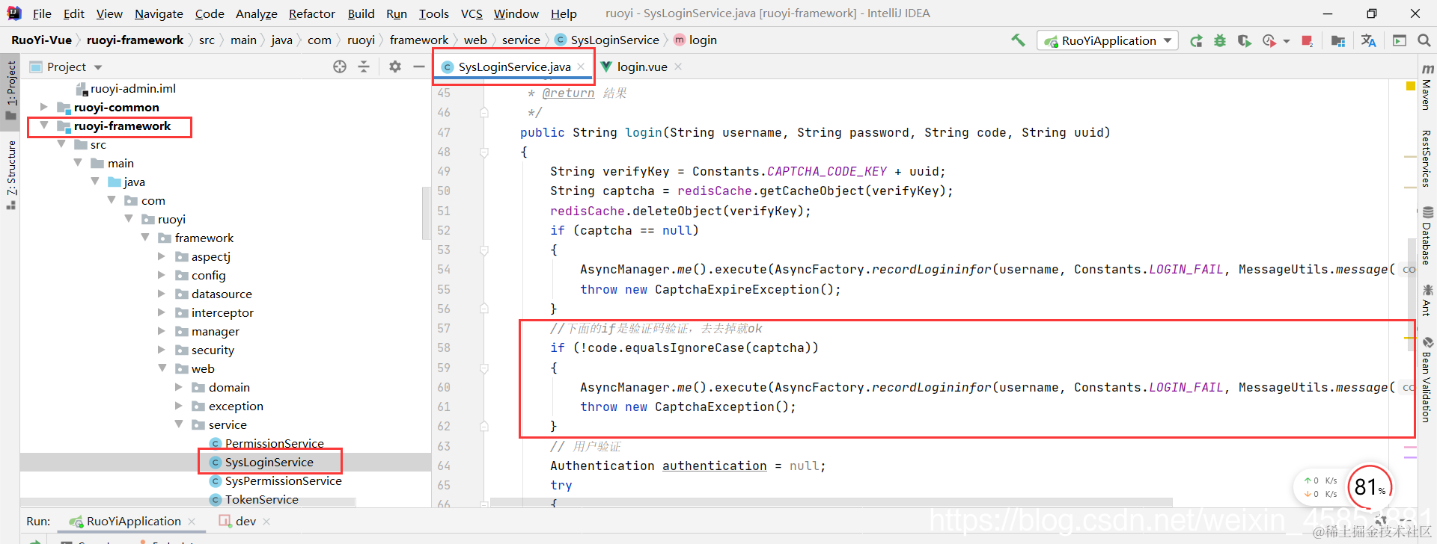Viewport: 1437px width, 544px height.
Task: Open the Navigate menu
Action: tap(159, 13)
